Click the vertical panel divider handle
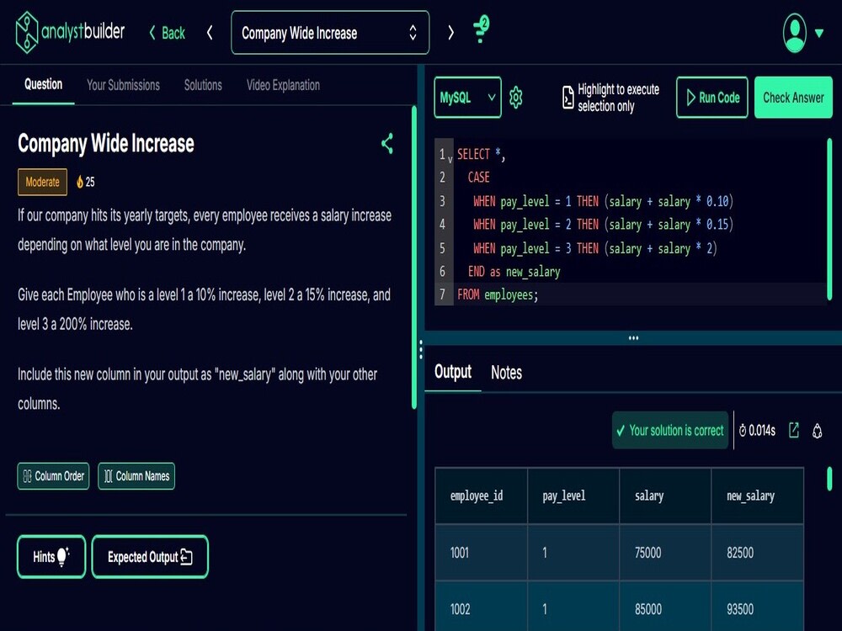 coord(421,349)
